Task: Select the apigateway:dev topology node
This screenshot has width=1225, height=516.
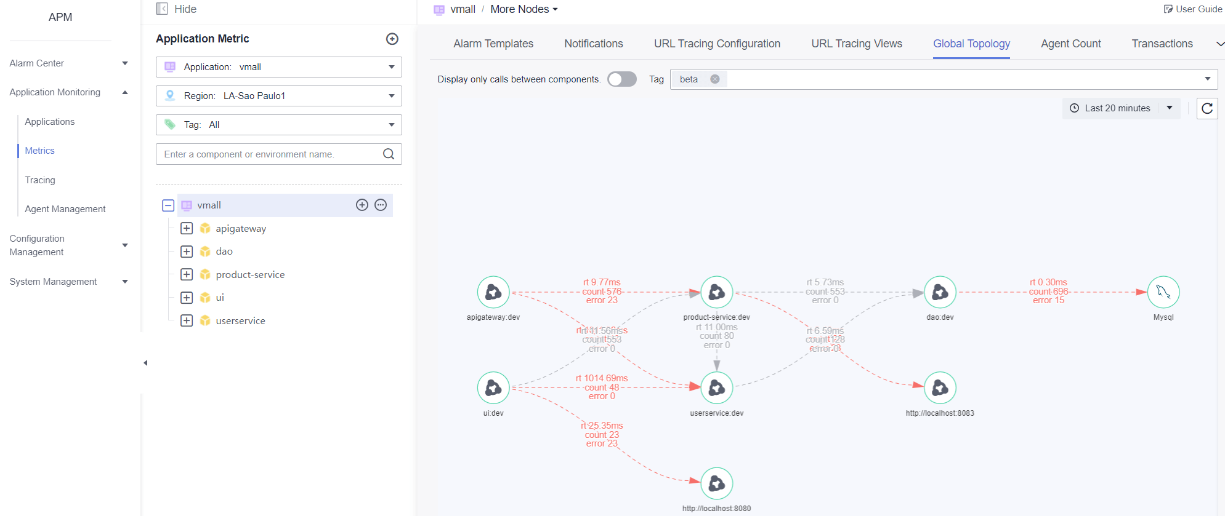Action: click(x=493, y=292)
